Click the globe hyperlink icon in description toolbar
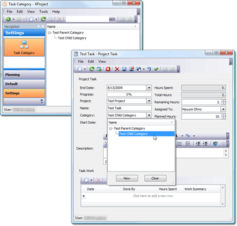 coord(215,144)
